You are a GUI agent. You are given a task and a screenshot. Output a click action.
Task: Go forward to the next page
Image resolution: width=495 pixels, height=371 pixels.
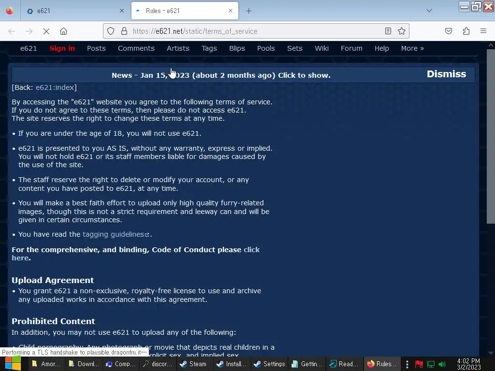point(29,31)
